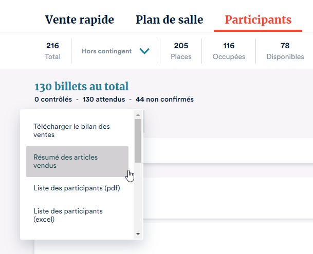The image size is (313, 254).
Task: Click the 205 Places statistic
Action: (x=181, y=51)
